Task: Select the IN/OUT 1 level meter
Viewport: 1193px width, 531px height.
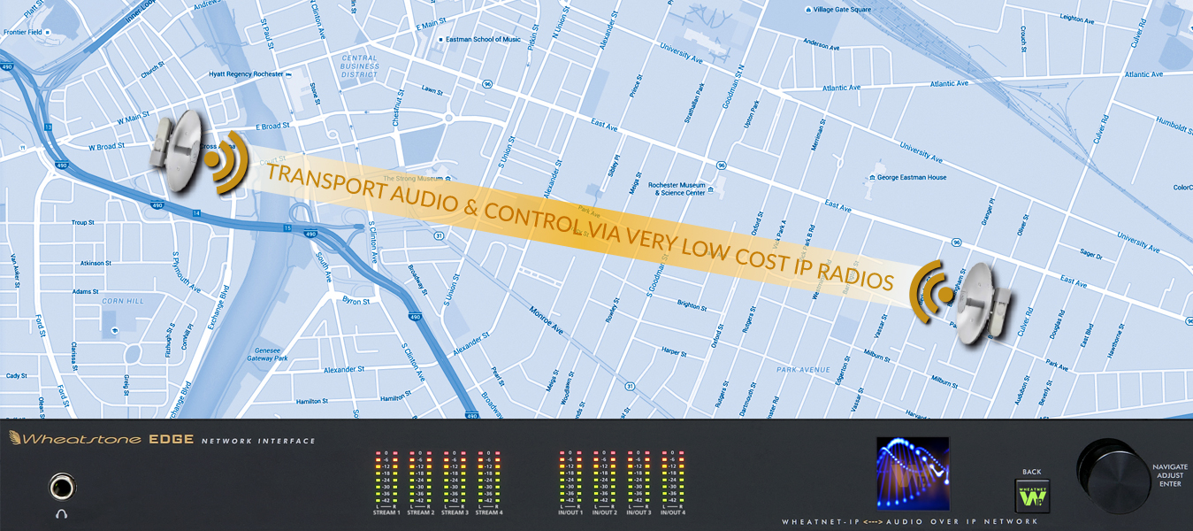Action: point(570,482)
